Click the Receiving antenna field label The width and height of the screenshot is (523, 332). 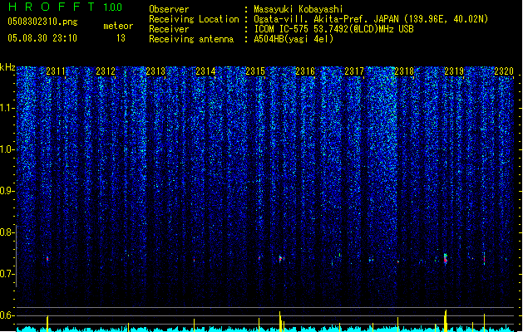tap(191, 39)
